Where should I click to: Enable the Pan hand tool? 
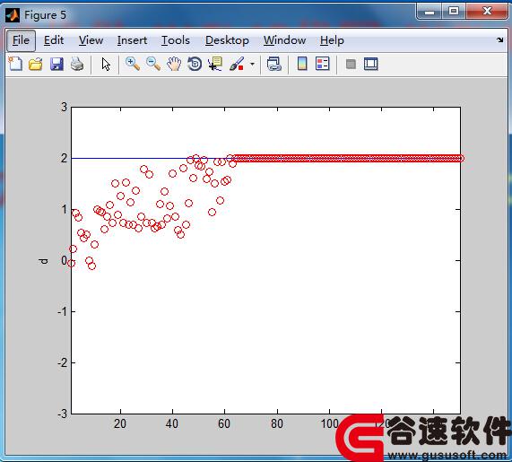point(174,64)
